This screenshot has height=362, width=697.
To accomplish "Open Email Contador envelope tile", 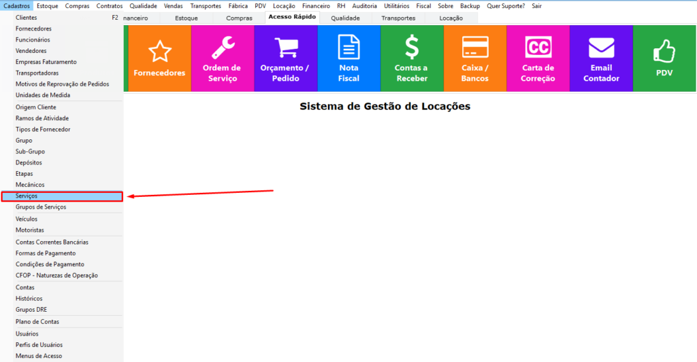I will click(601, 58).
